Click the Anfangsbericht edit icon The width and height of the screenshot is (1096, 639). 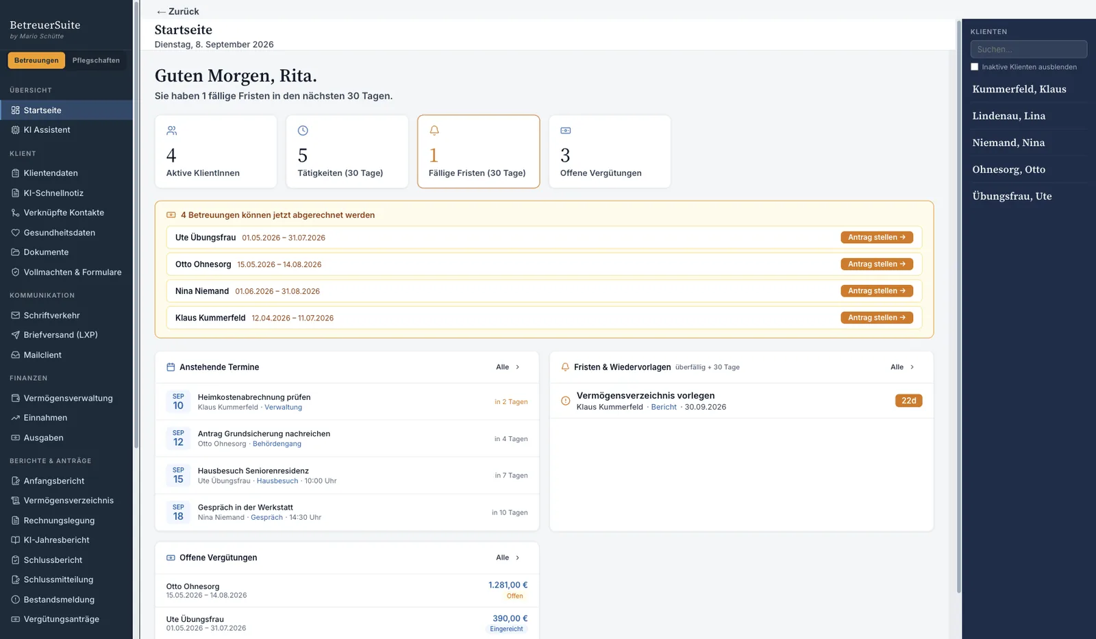15,481
